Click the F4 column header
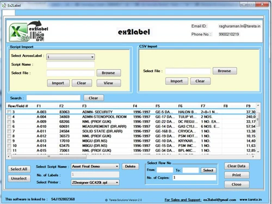The image size is (272, 204). point(135,106)
